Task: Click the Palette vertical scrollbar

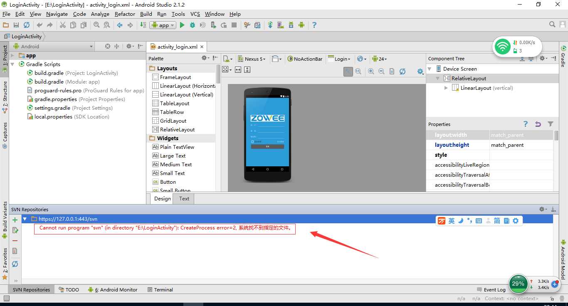Action: click(218, 74)
